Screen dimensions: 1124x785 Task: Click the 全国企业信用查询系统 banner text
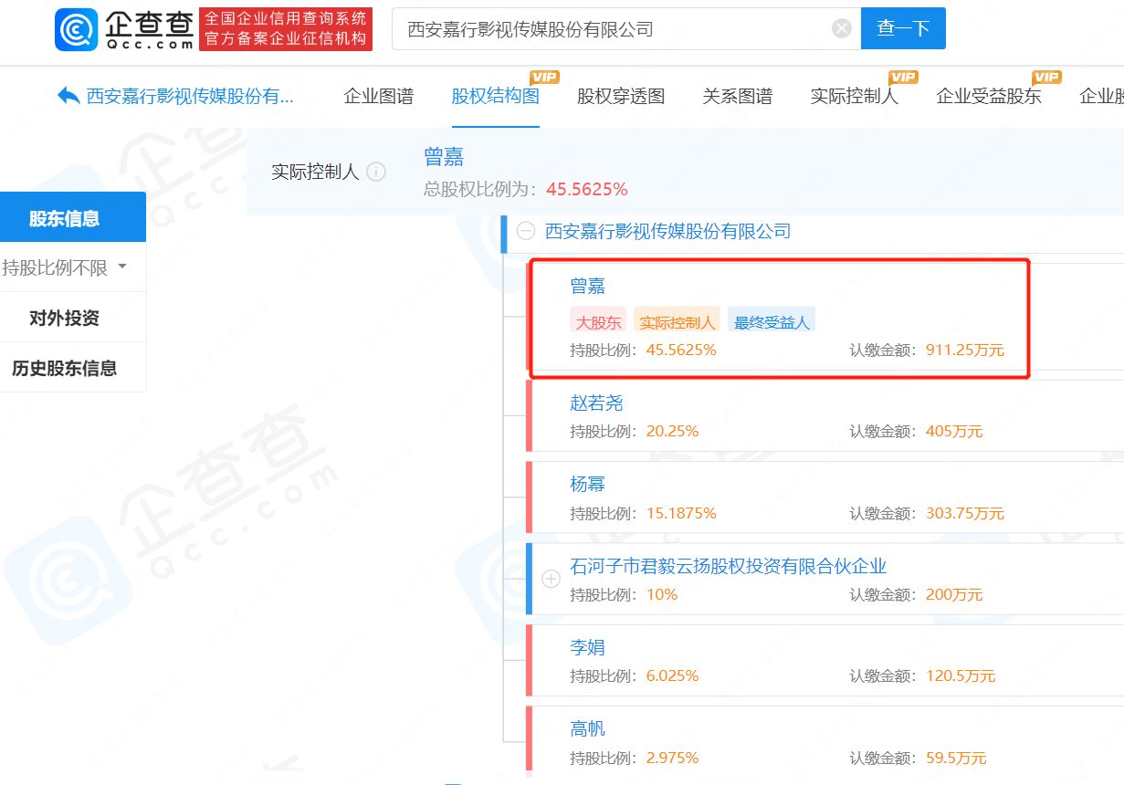point(286,18)
